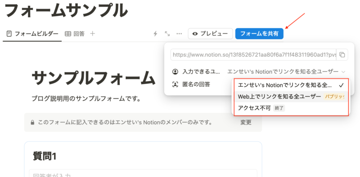Click the expand arrows icon

(x=167, y=34)
